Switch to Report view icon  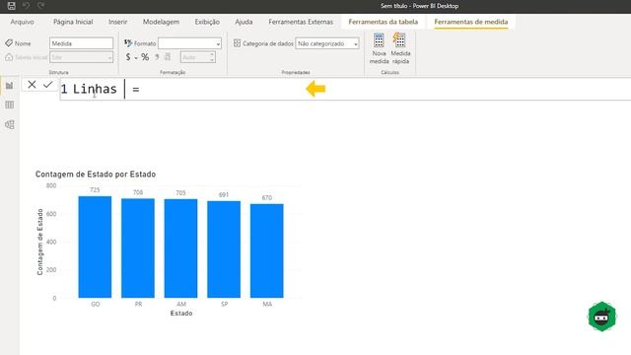click(9, 86)
